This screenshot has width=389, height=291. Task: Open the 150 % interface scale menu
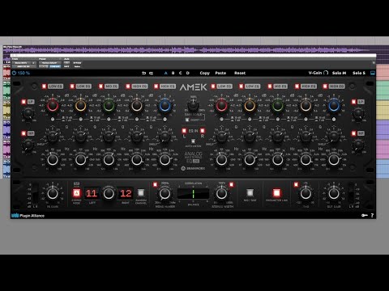point(24,73)
